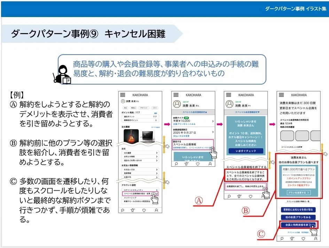Tap profile icon in second phone's bottom bar
Image resolution: width=329 pixels, height=248 pixels.
coord(210,164)
